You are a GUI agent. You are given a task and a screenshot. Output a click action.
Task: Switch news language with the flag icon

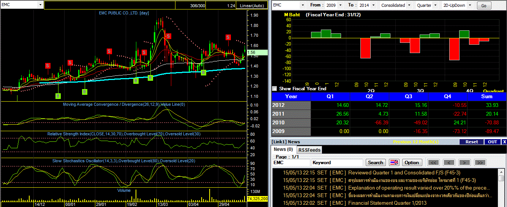(x=394, y=162)
